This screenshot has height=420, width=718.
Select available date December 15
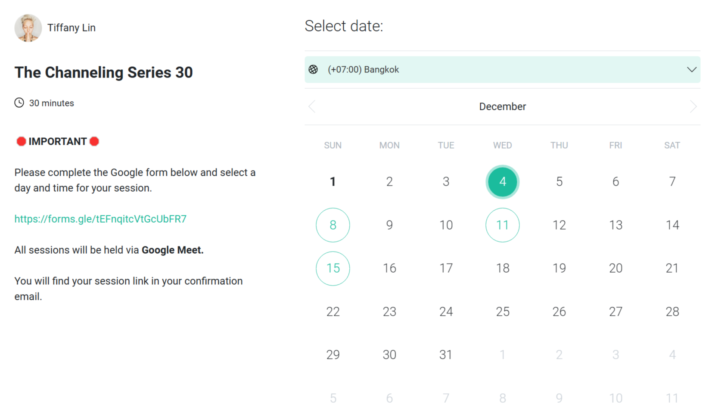(x=333, y=268)
